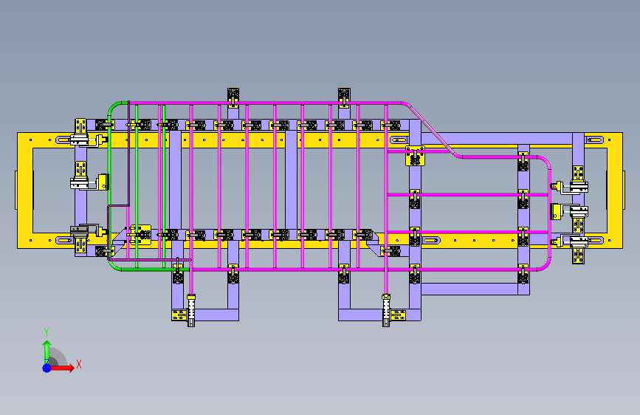Click the green Y axis arrow of the triad
640x415 pixels.
(x=47, y=351)
